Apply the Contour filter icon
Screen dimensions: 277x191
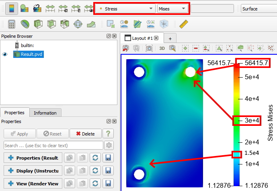tap(25, 24)
